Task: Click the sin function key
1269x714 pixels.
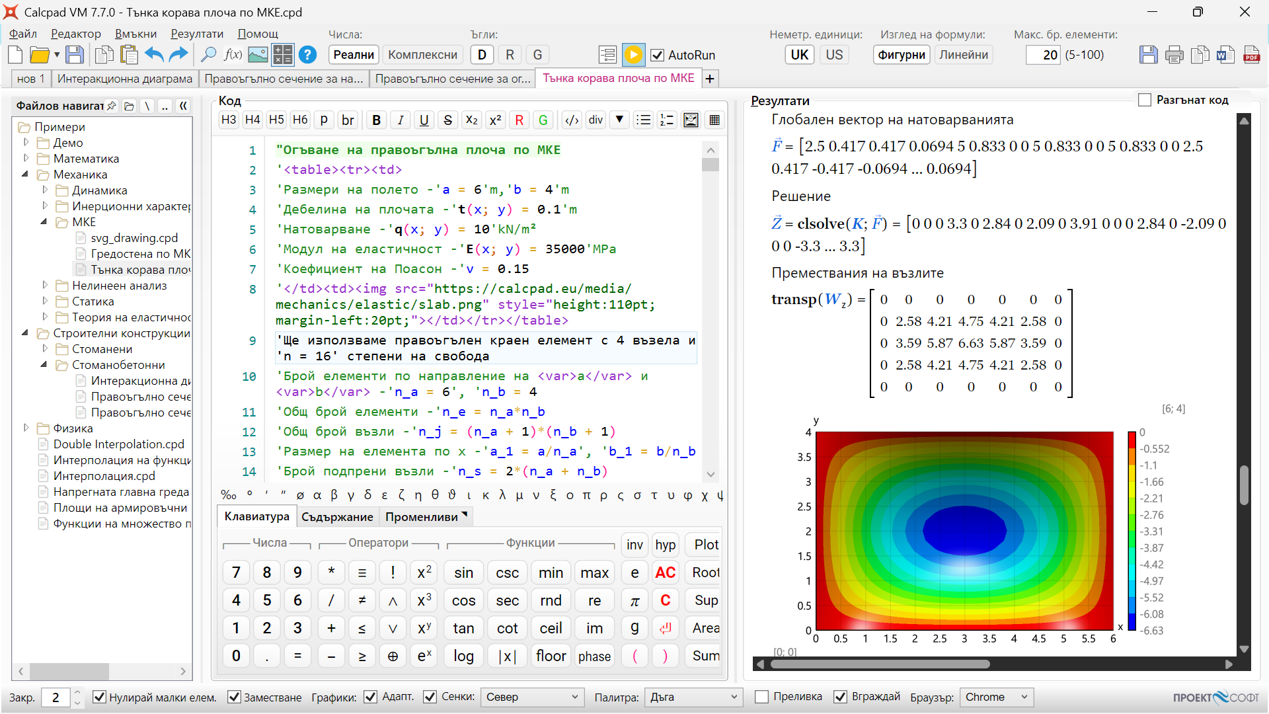Action: click(x=463, y=573)
